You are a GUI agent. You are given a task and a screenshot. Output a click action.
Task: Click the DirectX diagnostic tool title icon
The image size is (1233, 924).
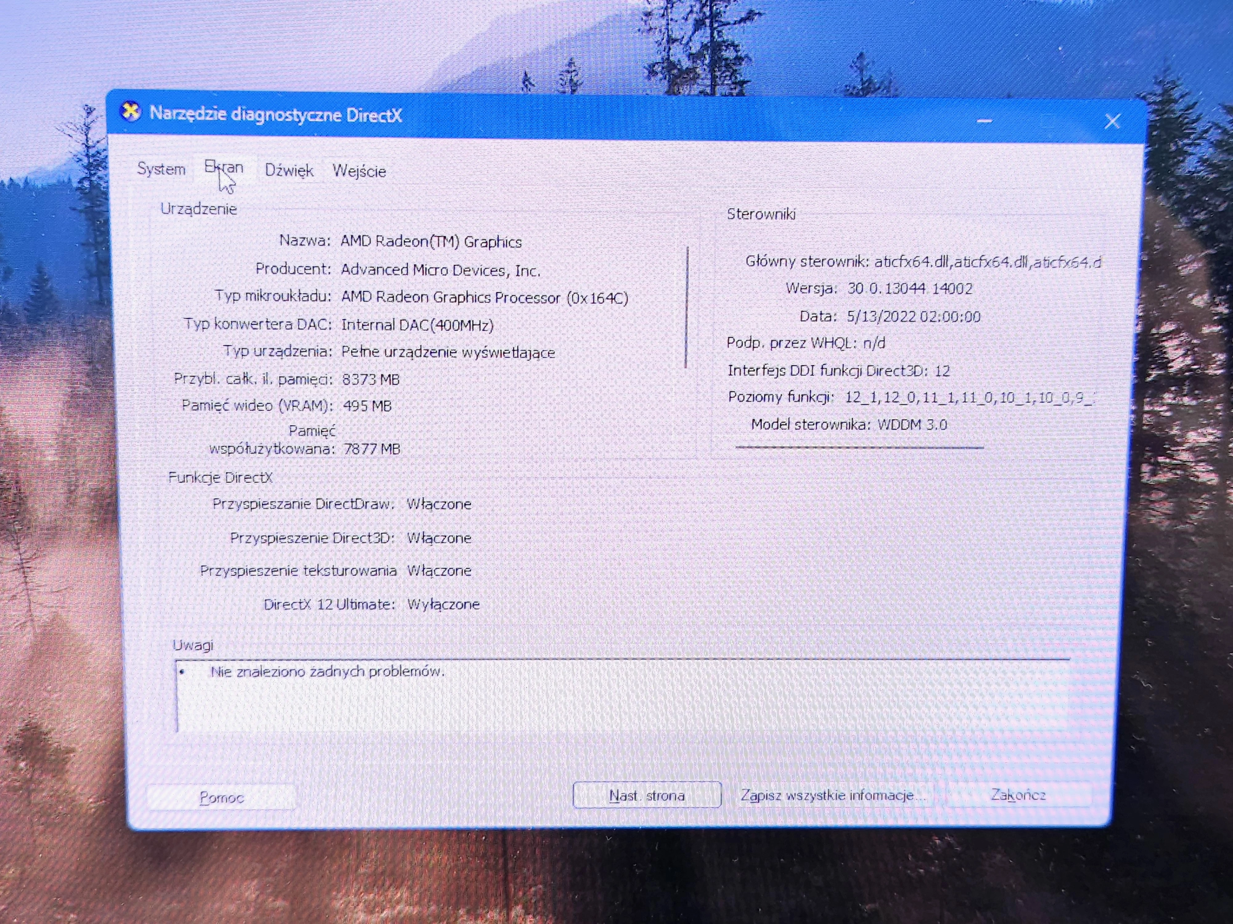pos(130,112)
